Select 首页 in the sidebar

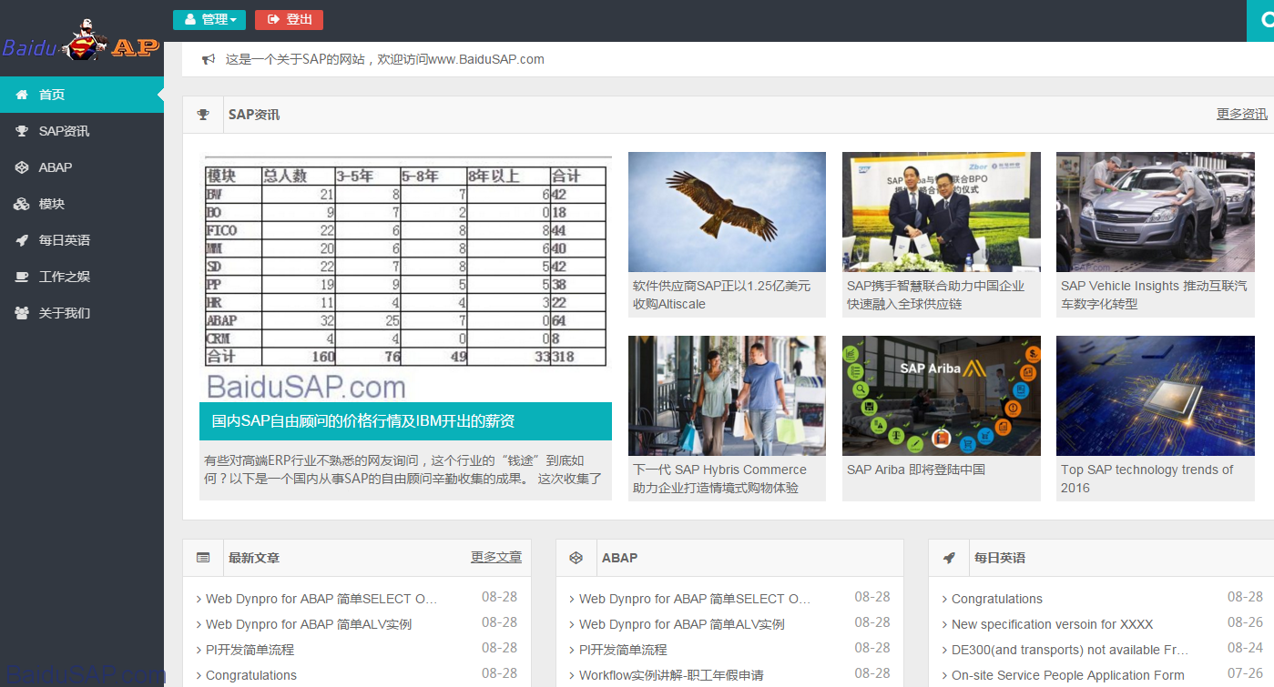(82, 95)
